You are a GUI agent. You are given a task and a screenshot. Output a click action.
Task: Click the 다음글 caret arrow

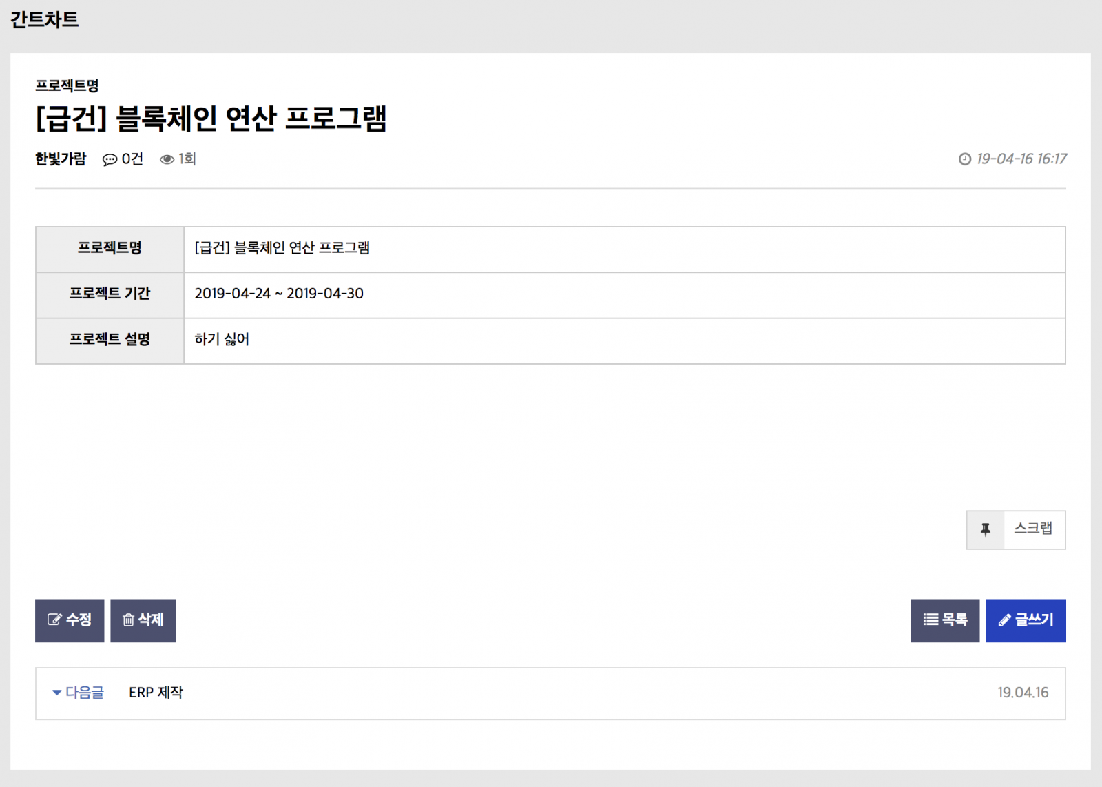click(x=57, y=693)
